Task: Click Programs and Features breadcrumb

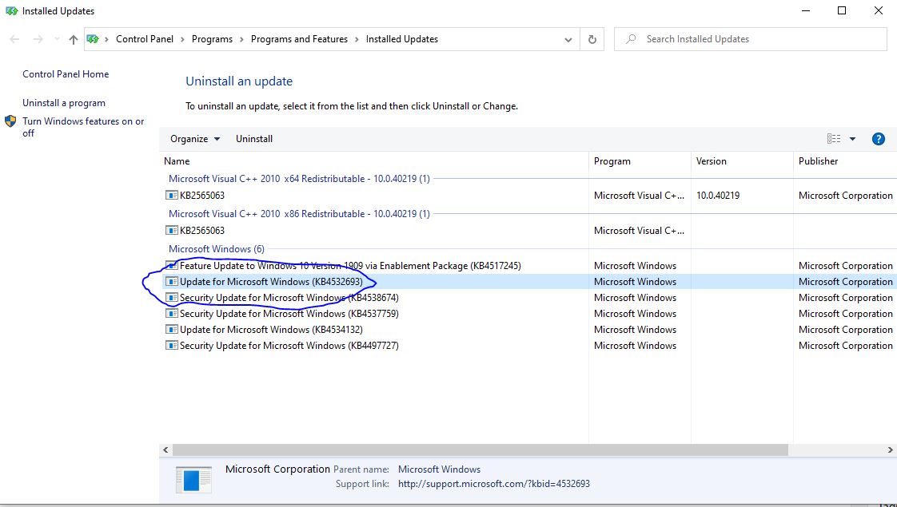Action: click(x=299, y=39)
